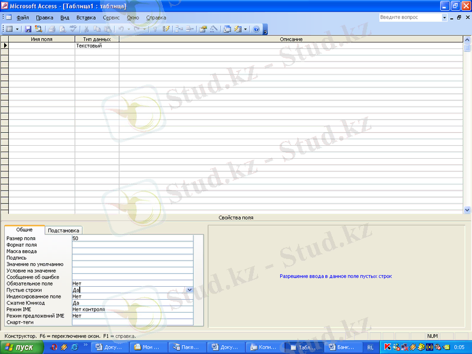472x354 pixels.
Task: Click the Paste toolbar icon
Action: [107, 29]
